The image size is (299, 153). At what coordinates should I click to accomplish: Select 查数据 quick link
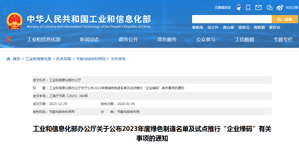pos(259,27)
